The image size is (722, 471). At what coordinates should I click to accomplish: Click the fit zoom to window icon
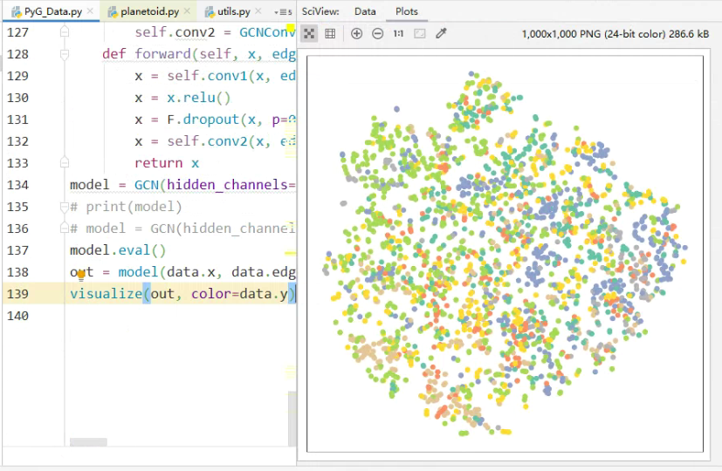[x=309, y=33]
